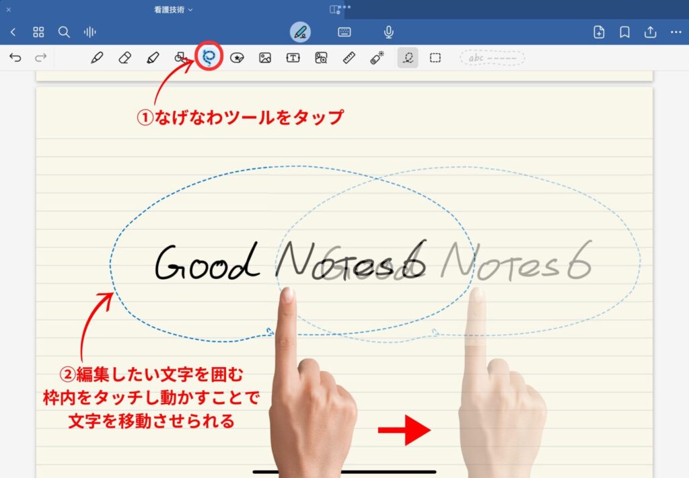Tap the dashed abc selection option
Screen dimensions: 689x478
pos(492,58)
